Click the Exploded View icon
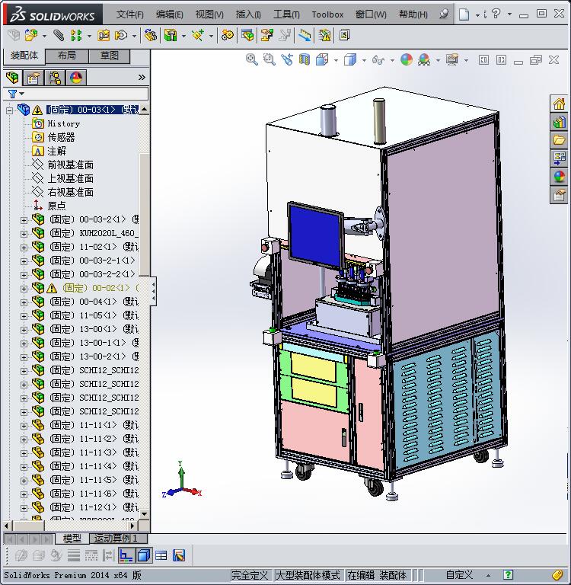Image resolution: width=571 pixels, height=585 pixels. click(x=267, y=36)
